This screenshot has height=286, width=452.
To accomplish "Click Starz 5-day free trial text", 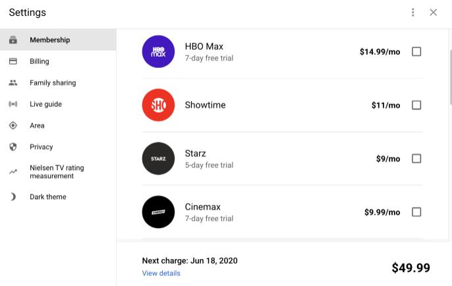I will [209, 165].
